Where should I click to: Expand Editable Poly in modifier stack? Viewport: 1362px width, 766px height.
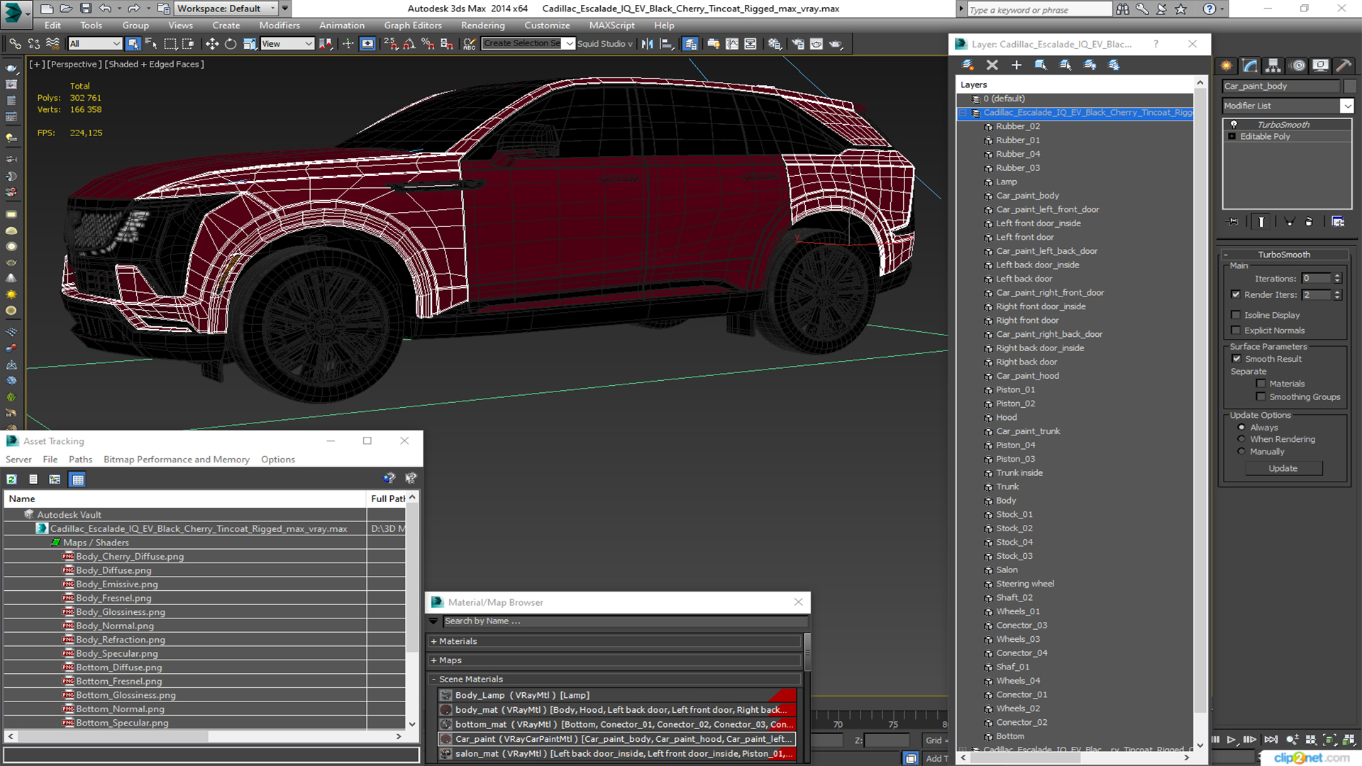tap(1232, 136)
